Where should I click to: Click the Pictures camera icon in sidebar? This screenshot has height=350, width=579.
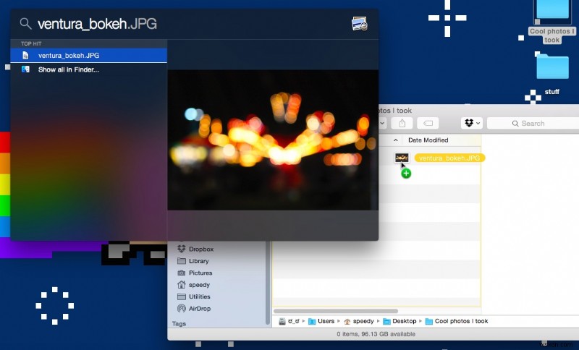coord(182,273)
